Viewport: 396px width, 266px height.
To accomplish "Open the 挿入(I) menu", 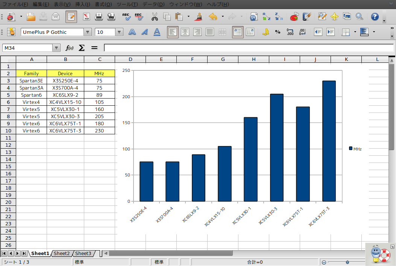I will click(83, 4).
